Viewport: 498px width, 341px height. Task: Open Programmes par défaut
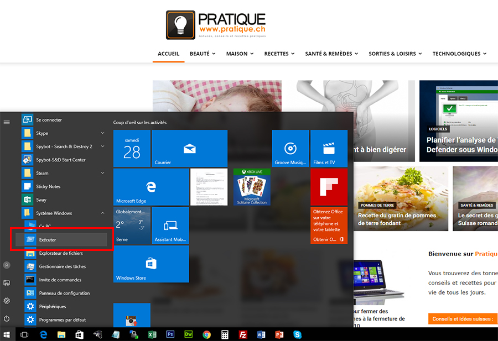(65, 320)
